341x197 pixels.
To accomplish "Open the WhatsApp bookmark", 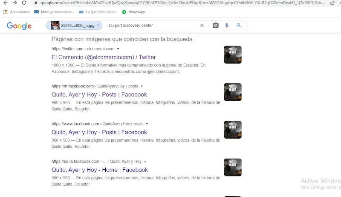I will (133, 12).
